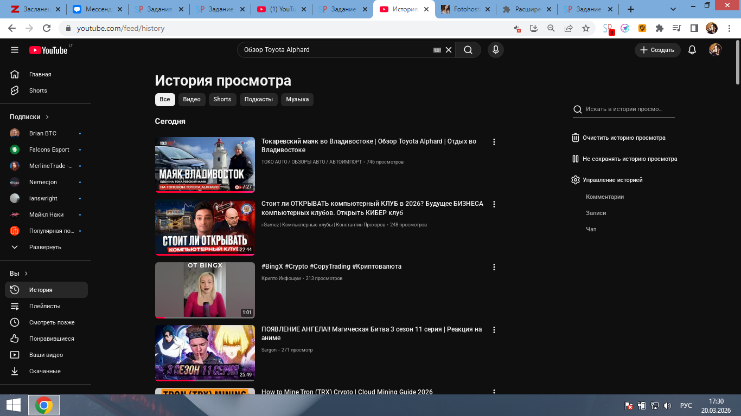The image size is (741, 416).
Task: Open Комментарии under history management
Action: pos(605,197)
